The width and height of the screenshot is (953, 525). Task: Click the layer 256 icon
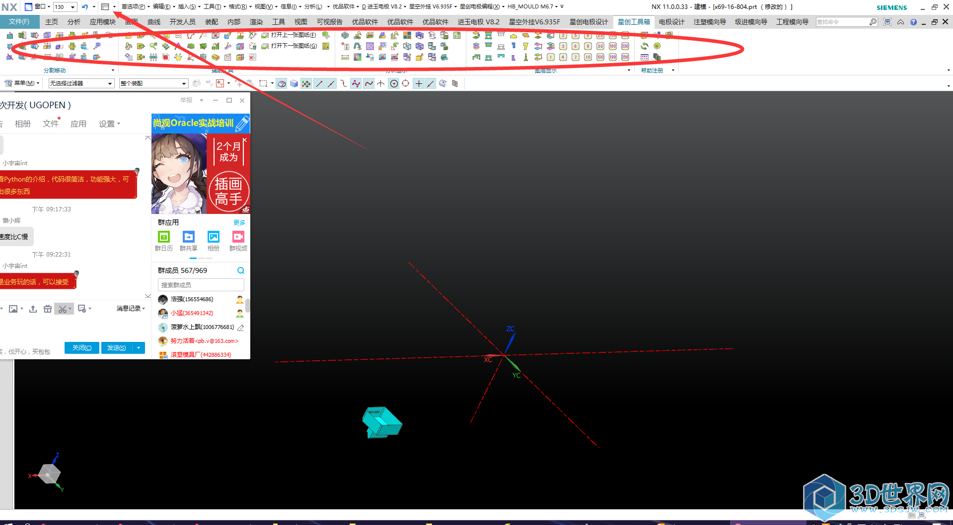click(625, 57)
